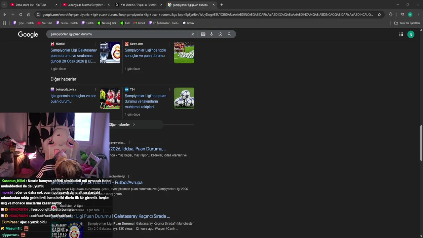Open the YouTube bookmark

pos(45,23)
